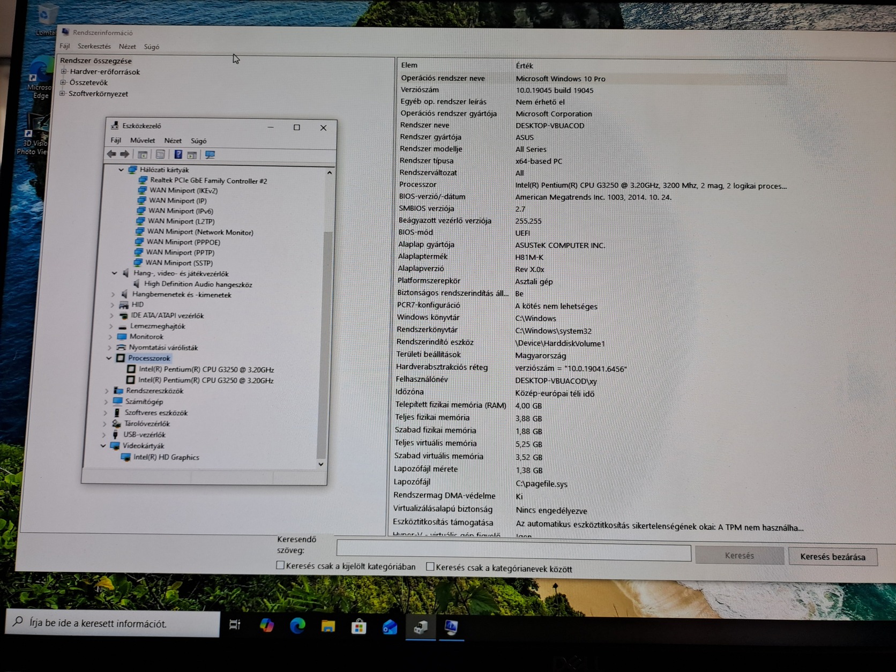Click the Intel(R) HD Graphics adapter icon

(126, 457)
